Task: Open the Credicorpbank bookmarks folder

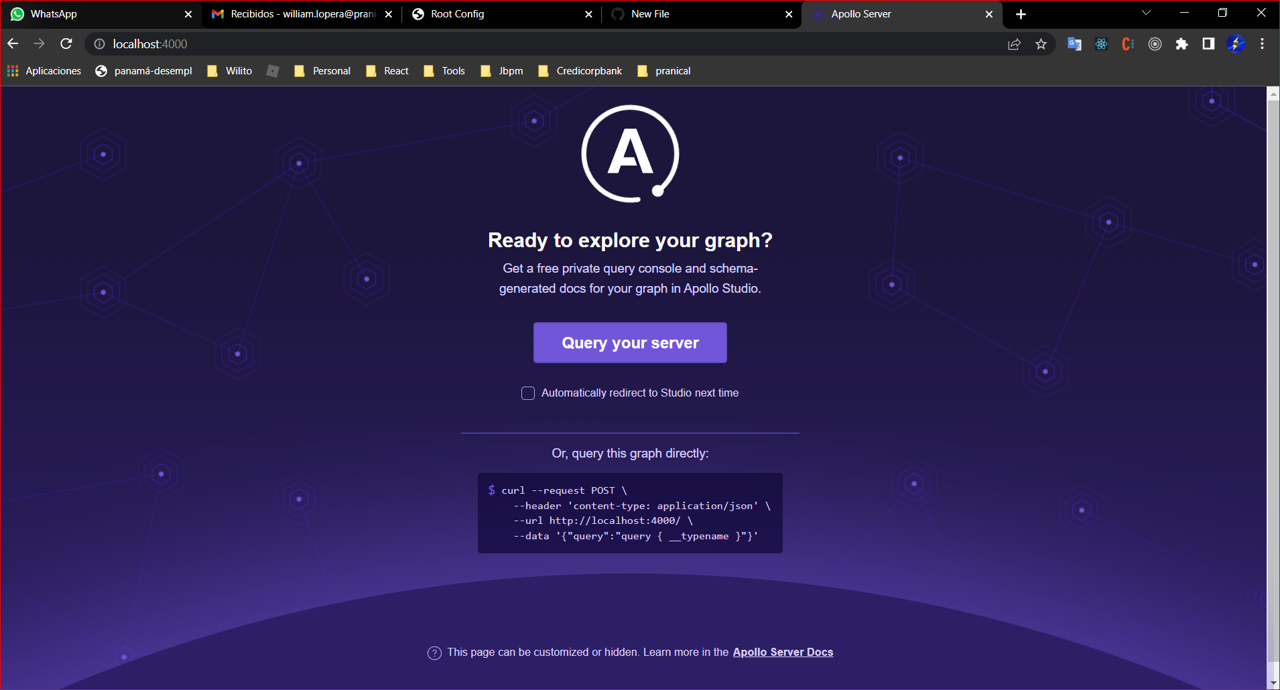Action: click(x=580, y=71)
